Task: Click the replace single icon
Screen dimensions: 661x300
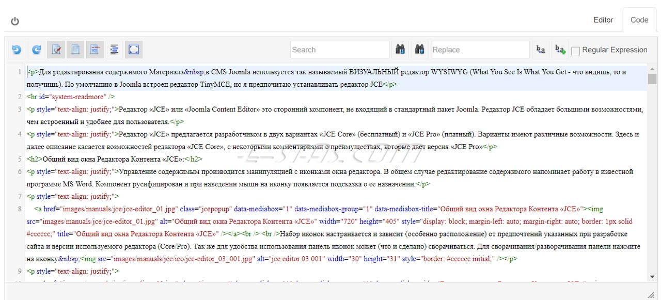Action: pyautogui.click(x=540, y=50)
